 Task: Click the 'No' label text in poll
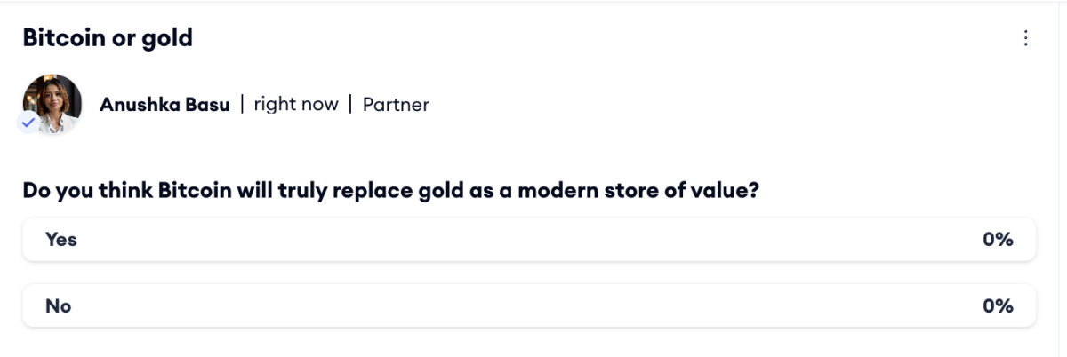[59, 305]
